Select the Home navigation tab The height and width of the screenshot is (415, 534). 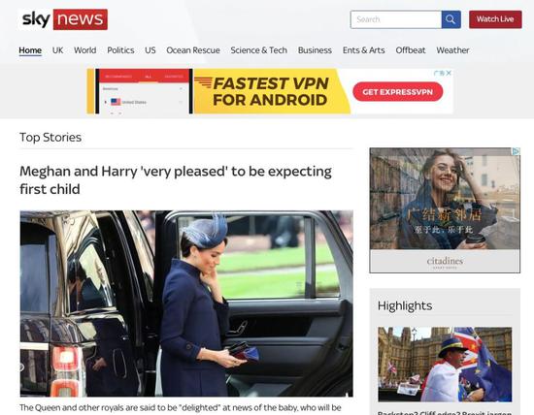30,50
